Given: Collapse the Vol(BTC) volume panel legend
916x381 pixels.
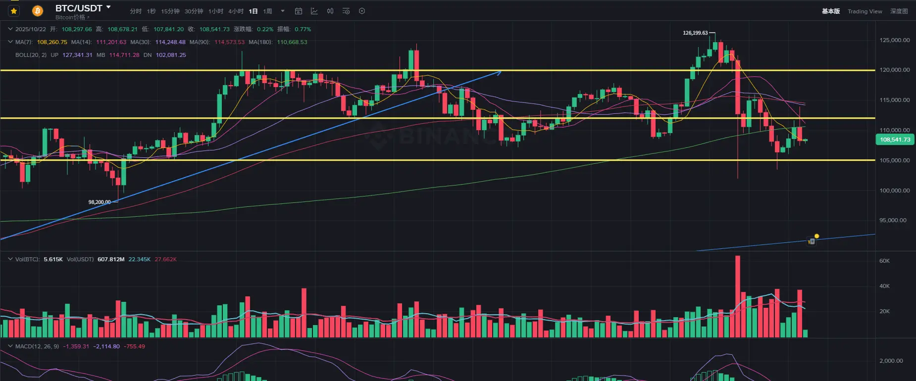Looking at the screenshot, I should click(10, 259).
